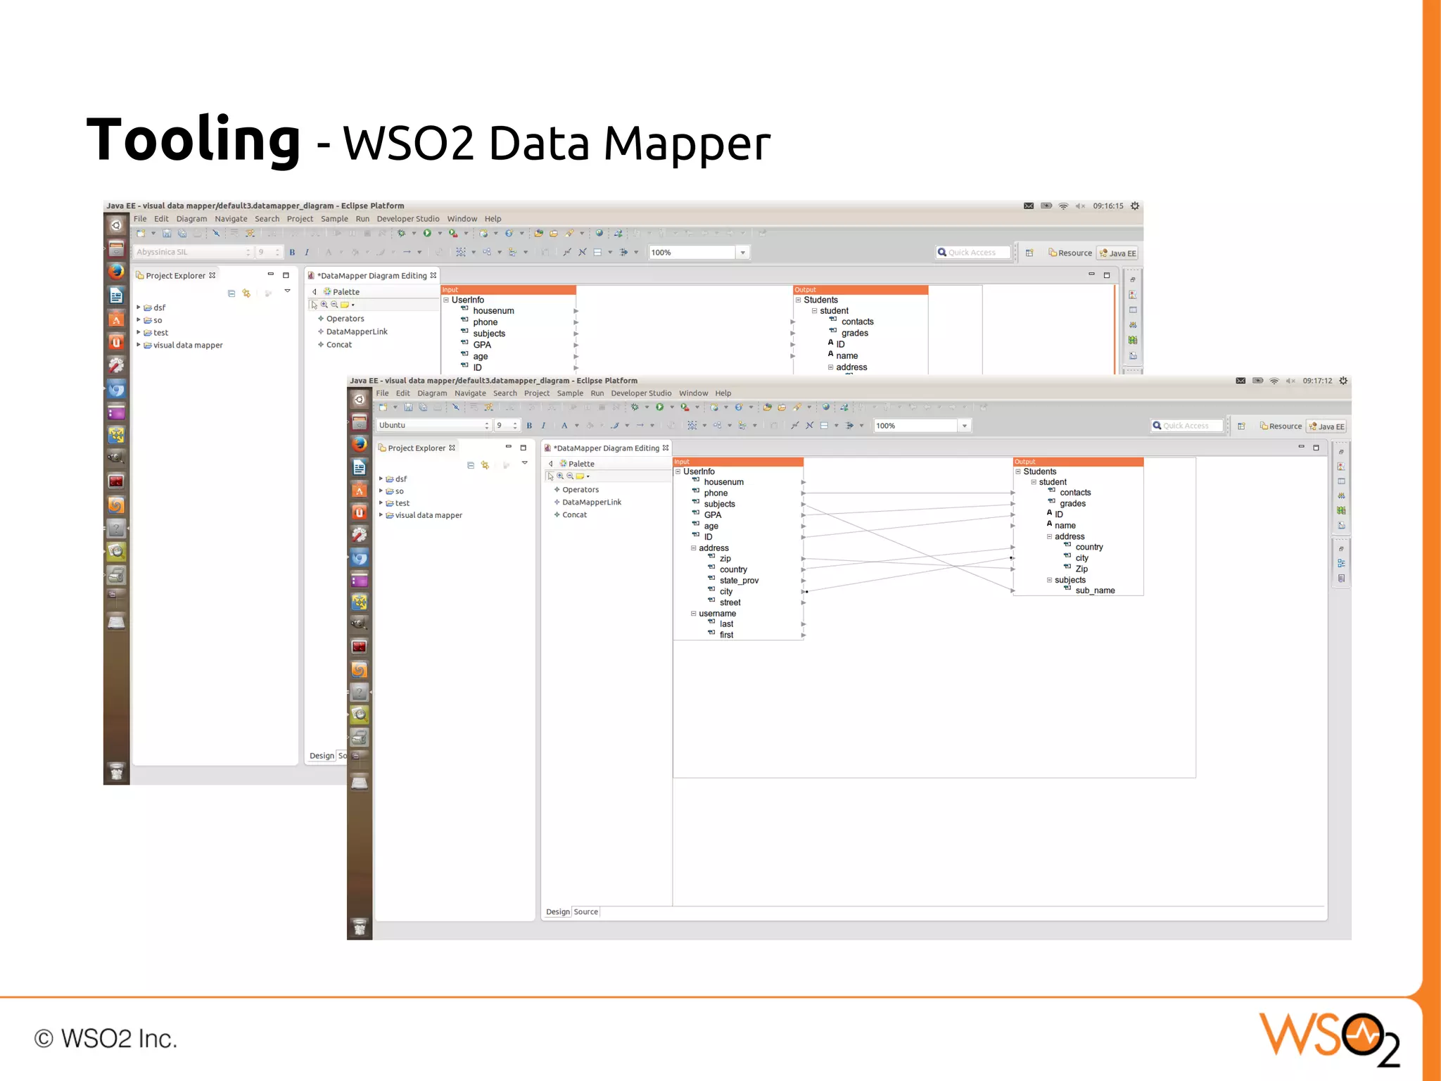Expand test project in back Project Explorer

tap(139, 332)
